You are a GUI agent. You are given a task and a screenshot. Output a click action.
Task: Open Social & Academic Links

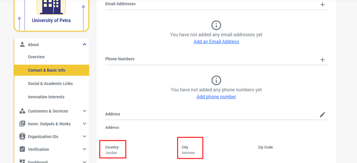click(50, 83)
